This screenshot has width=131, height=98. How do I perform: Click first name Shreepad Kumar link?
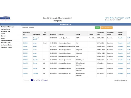click(x=36, y=39)
